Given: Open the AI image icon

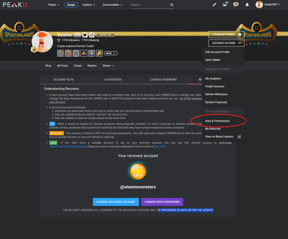Looking at the screenshot, I should [x=225, y=4].
